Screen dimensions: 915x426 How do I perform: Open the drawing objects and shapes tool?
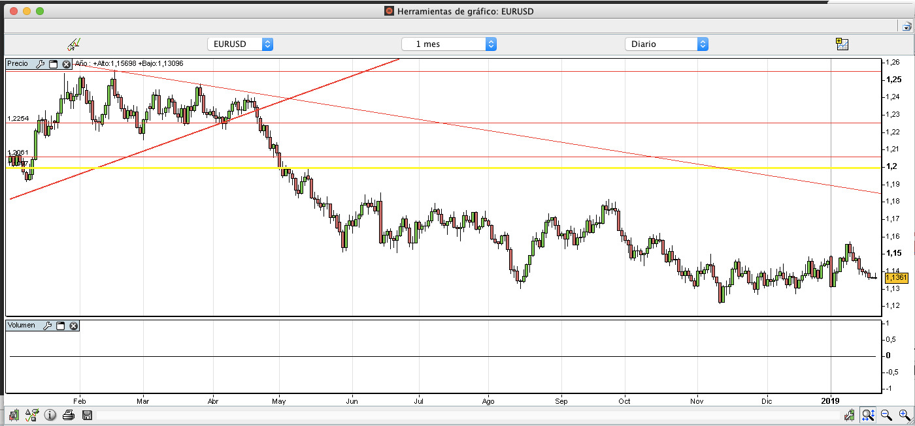tap(31, 415)
